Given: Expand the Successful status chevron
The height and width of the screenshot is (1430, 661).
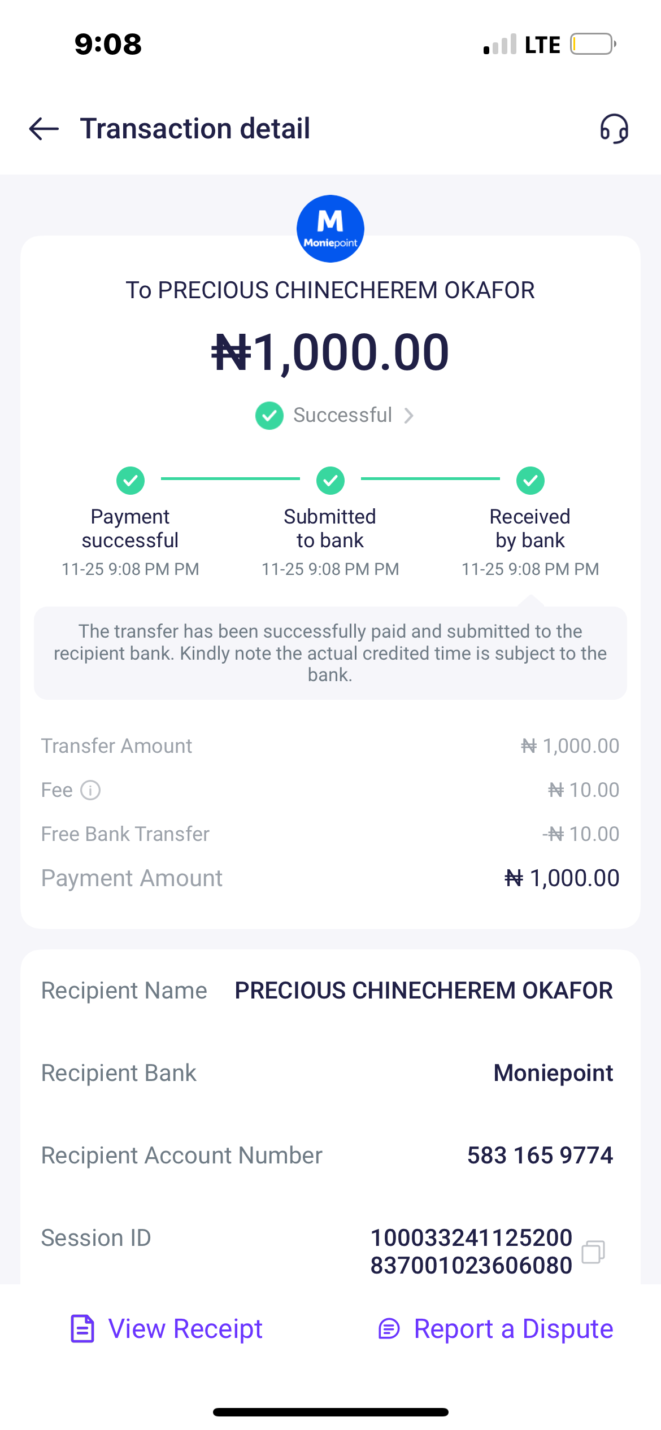Looking at the screenshot, I should click(x=409, y=416).
